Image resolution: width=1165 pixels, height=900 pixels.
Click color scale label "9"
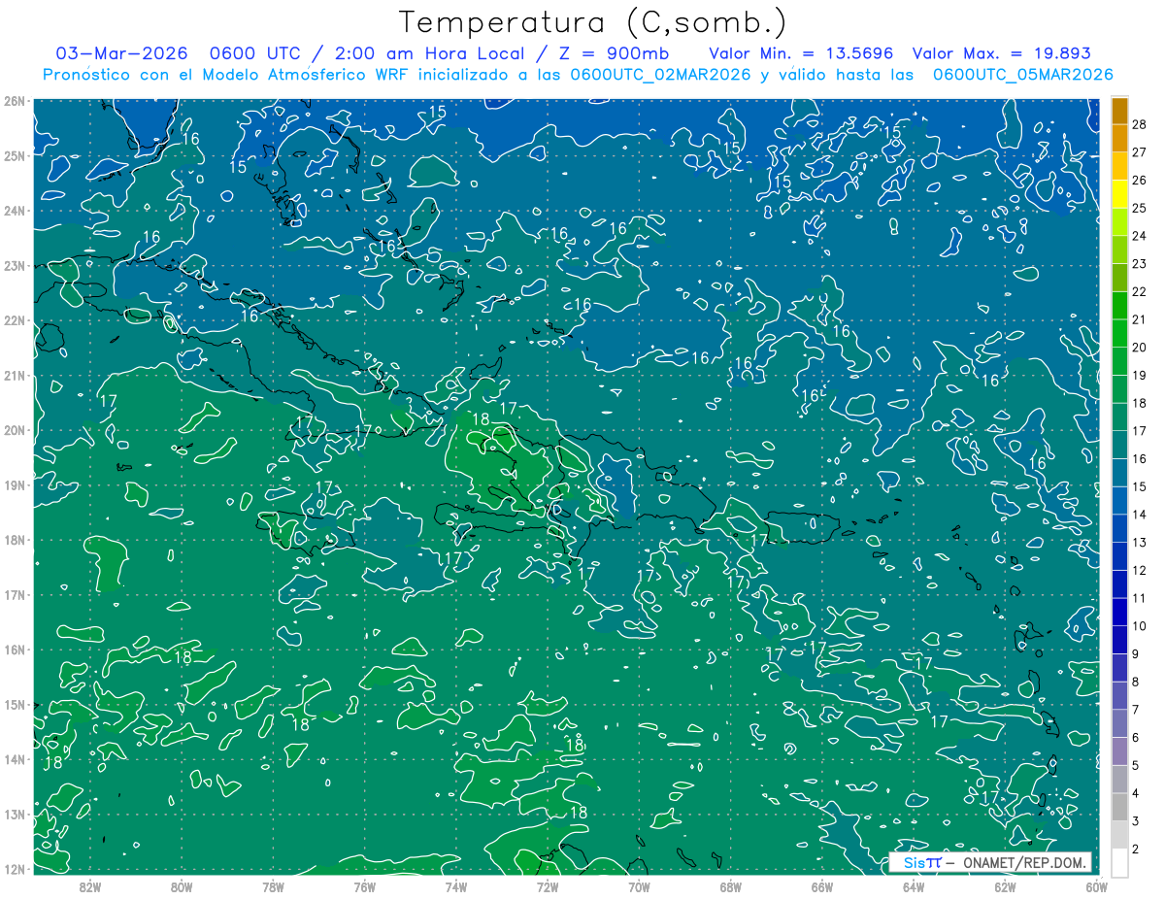[1135, 653]
